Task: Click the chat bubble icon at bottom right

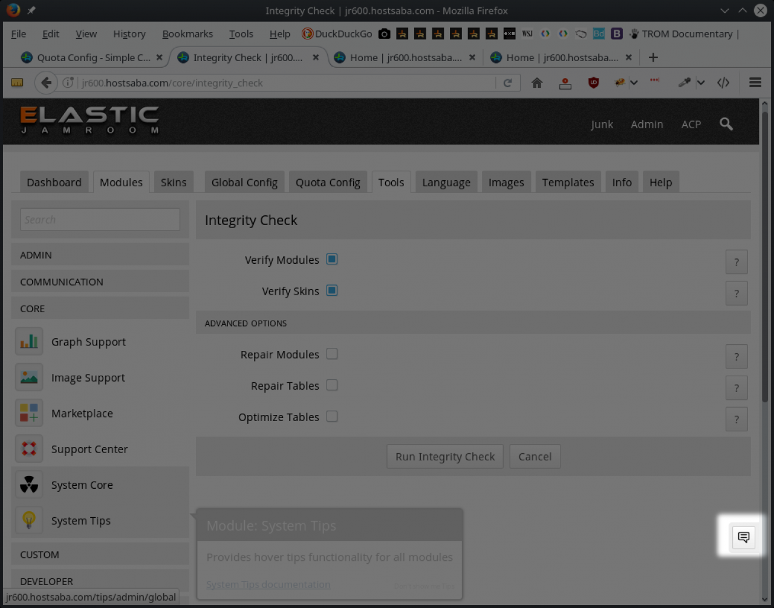Action: [x=743, y=537]
